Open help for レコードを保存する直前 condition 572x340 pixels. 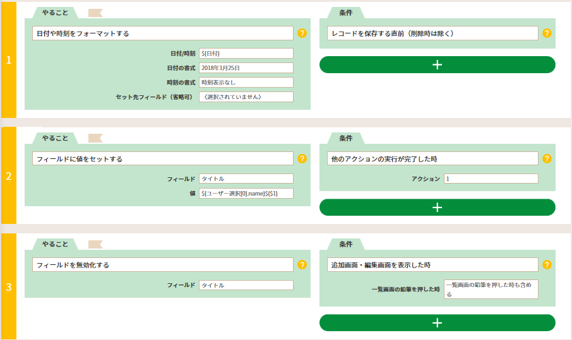[547, 33]
